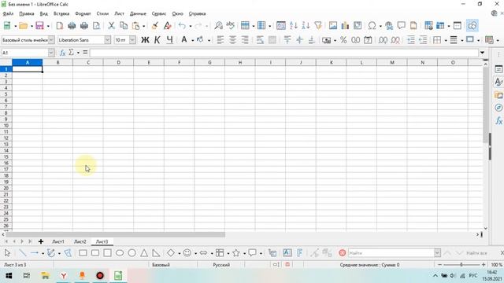Expand the Liberation Sans font dropdown
This screenshot has width=504, height=283.
(107, 40)
